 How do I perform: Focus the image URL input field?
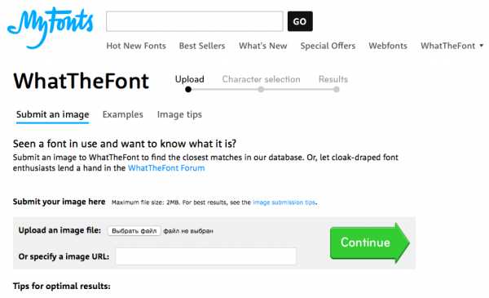click(206, 256)
